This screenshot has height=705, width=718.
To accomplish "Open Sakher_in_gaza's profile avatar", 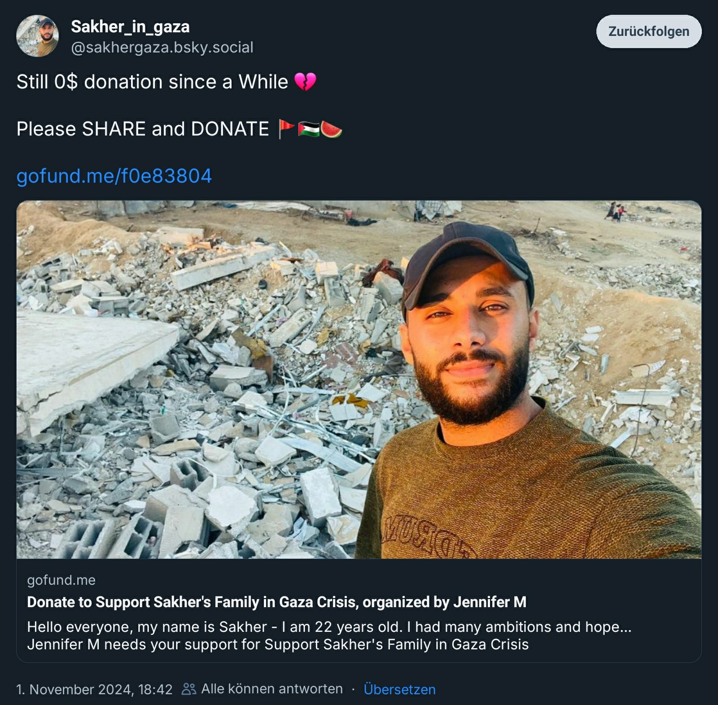I will (x=37, y=36).
